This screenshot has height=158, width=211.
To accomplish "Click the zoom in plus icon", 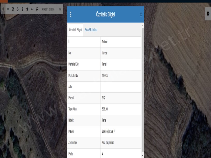I will (3, 9).
